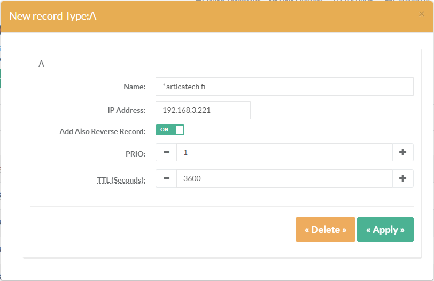The height and width of the screenshot is (281, 434).
Task: Click the IP Address field 192.168.3.221
Action: pos(203,110)
